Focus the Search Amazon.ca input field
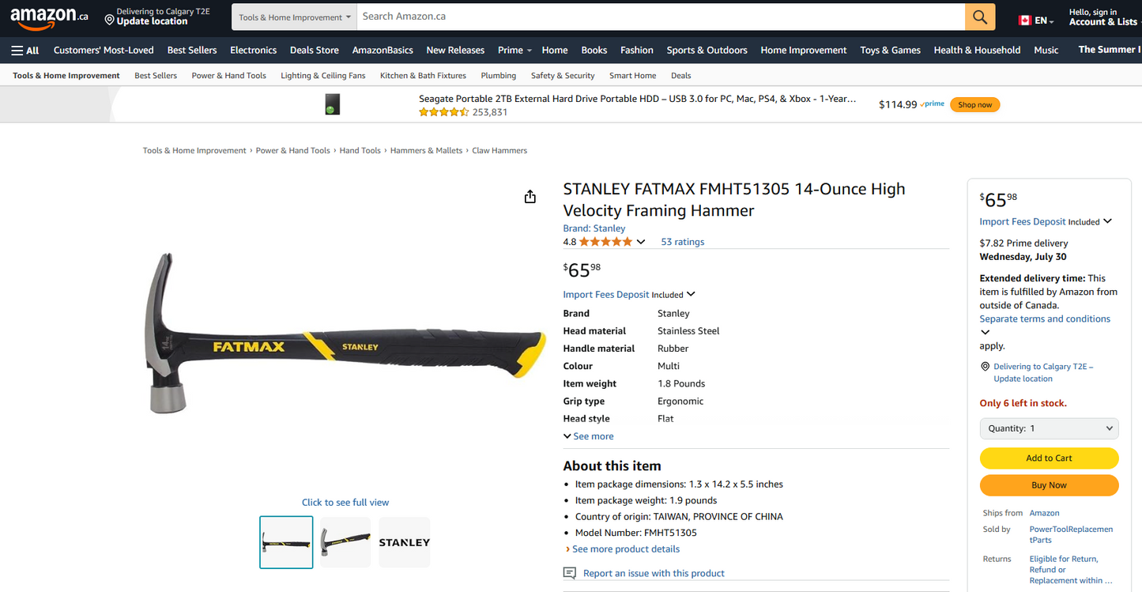This screenshot has width=1142, height=592. [x=660, y=17]
